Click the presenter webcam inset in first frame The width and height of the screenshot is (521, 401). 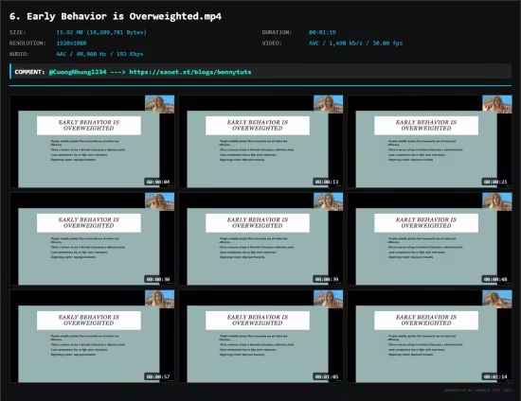point(159,104)
